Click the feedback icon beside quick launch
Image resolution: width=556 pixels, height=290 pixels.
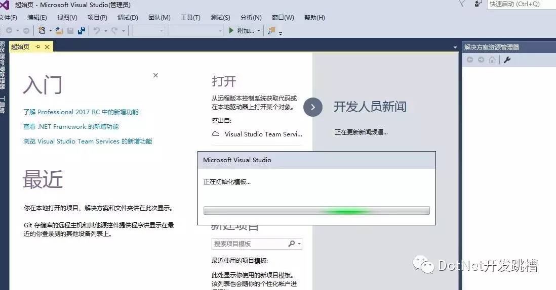[478, 4]
